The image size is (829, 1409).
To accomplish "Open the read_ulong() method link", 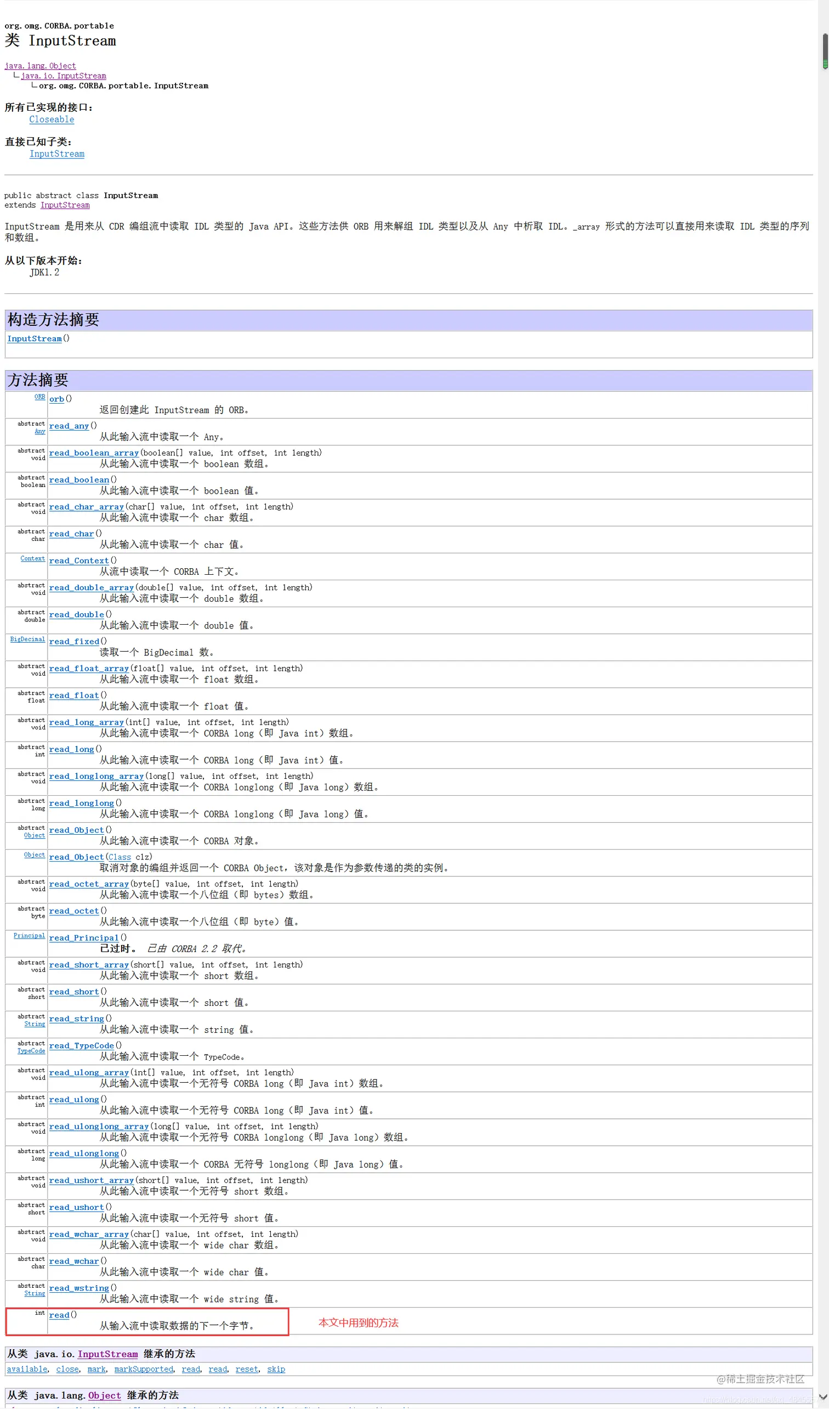I will (75, 1100).
